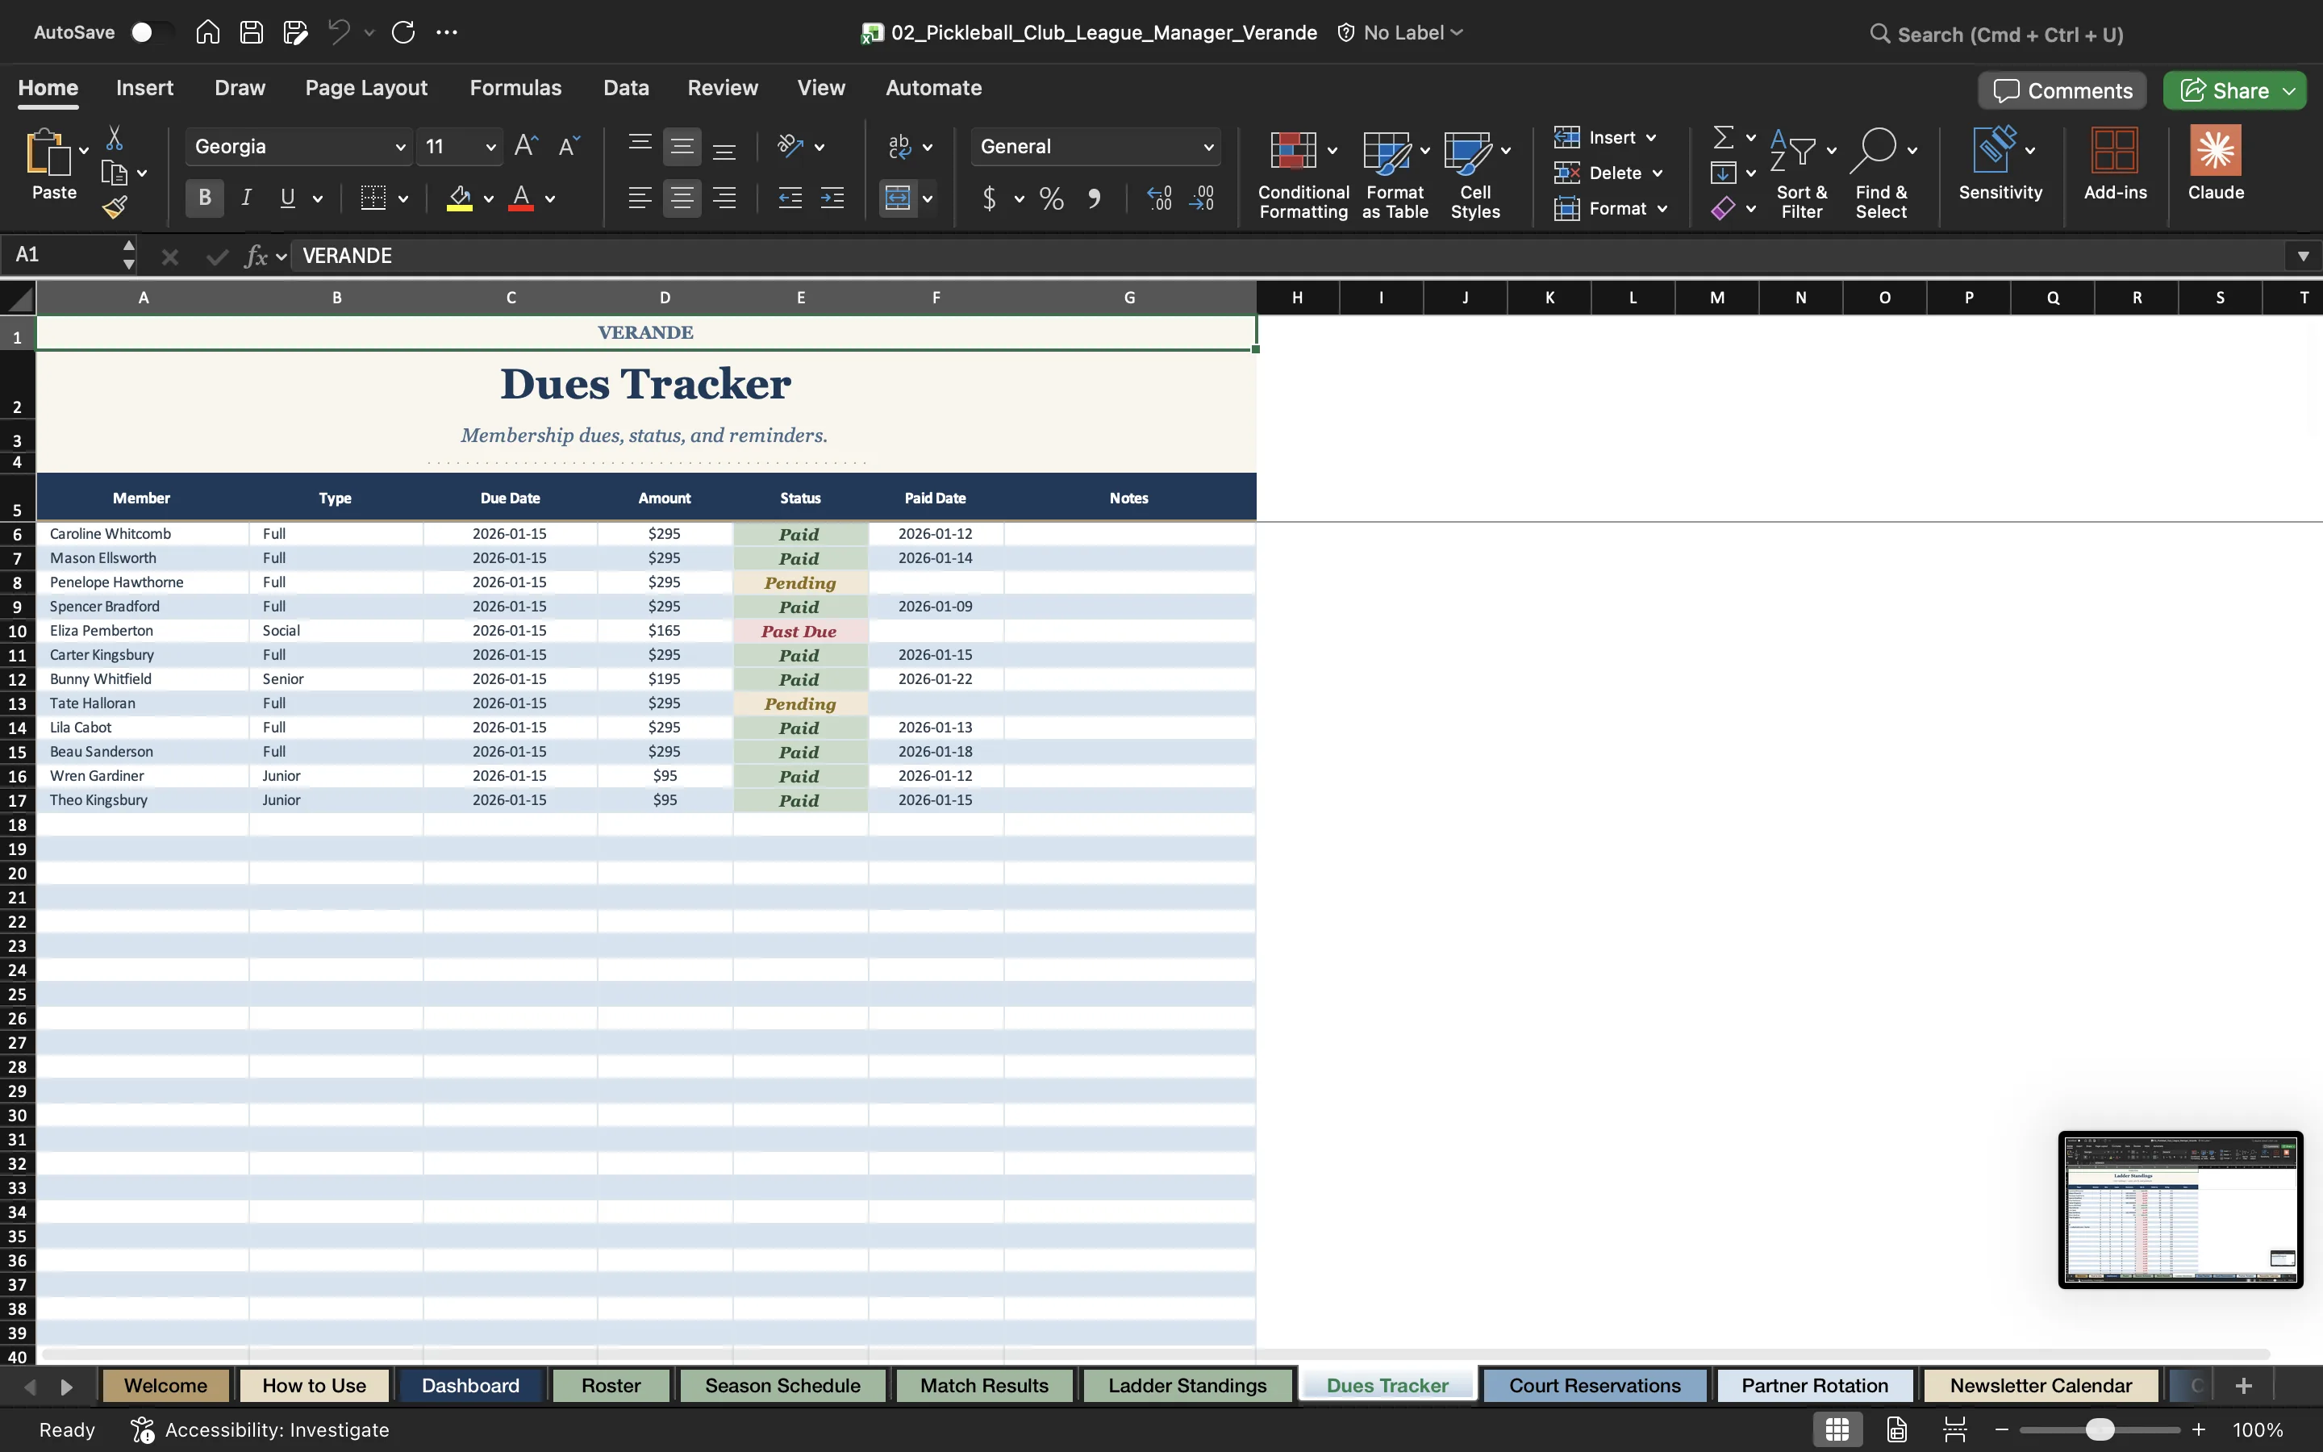Screen dimensions: 2323x1452
Task: Decrease font size with small A icon
Action: (x=569, y=146)
